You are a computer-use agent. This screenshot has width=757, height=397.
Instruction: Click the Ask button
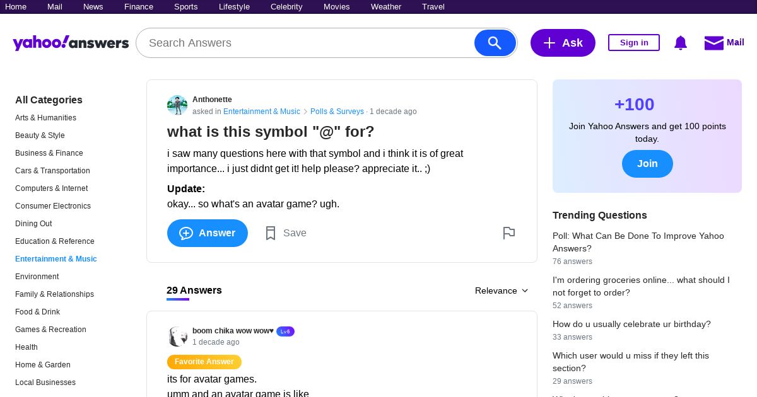click(563, 43)
